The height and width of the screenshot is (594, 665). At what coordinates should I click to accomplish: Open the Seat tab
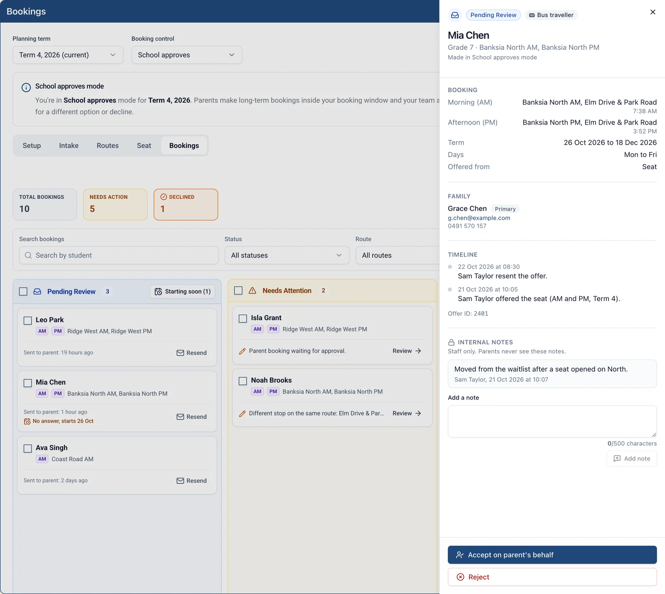pos(144,146)
